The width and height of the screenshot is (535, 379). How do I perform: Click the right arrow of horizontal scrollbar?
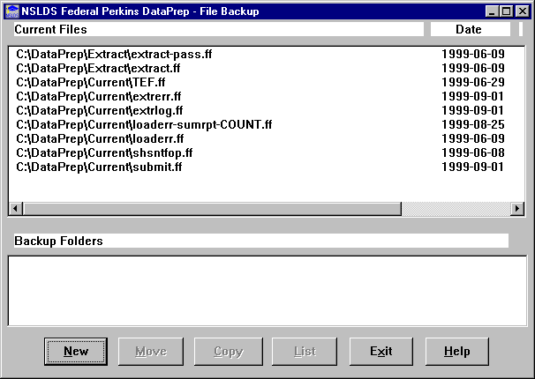click(x=517, y=208)
